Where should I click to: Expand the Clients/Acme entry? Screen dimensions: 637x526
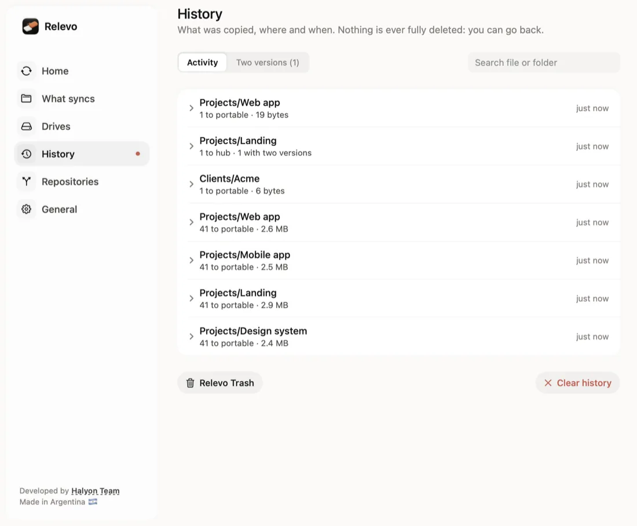point(191,184)
